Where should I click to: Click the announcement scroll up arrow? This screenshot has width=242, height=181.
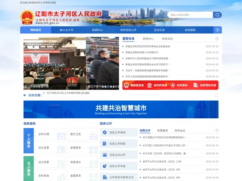point(216,94)
